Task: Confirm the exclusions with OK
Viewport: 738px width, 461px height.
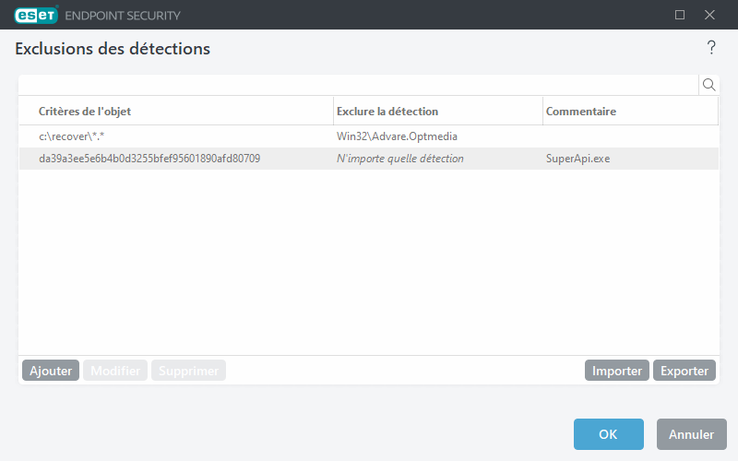Action: [x=608, y=434]
